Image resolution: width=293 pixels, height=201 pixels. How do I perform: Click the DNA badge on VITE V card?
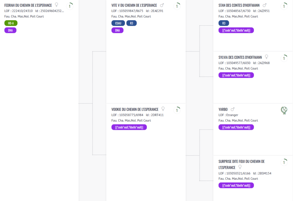[x=117, y=30]
